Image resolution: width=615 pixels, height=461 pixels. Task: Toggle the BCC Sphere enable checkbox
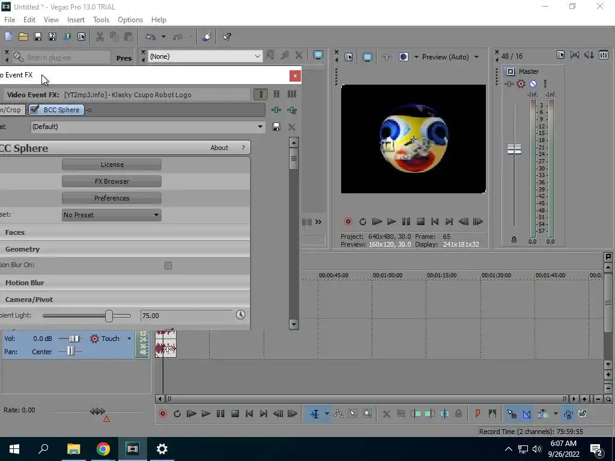click(34, 110)
